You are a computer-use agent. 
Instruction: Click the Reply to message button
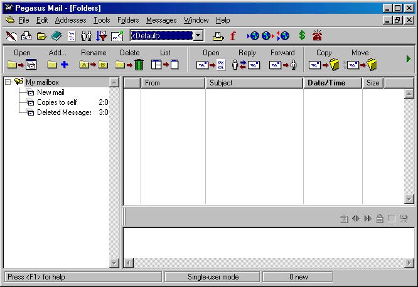click(x=247, y=64)
